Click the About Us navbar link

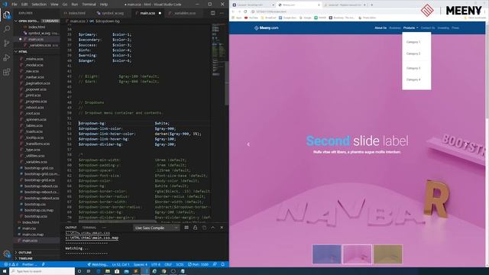pyautogui.click(x=381, y=27)
